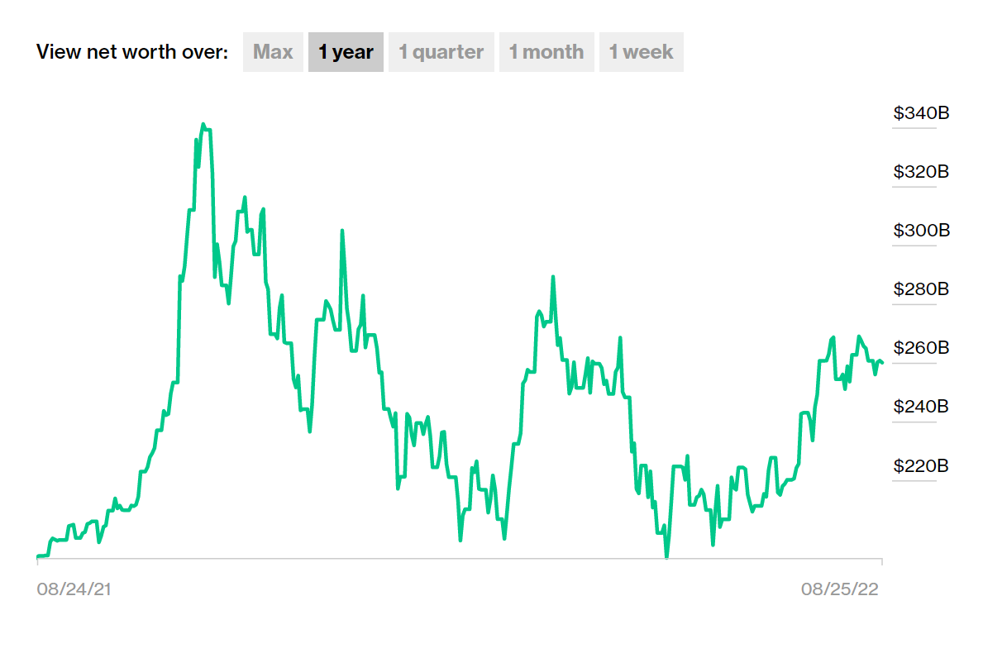Viewport: 983px width, 658px height.
Task: Select the Max time range tab
Action: (273, 52)
